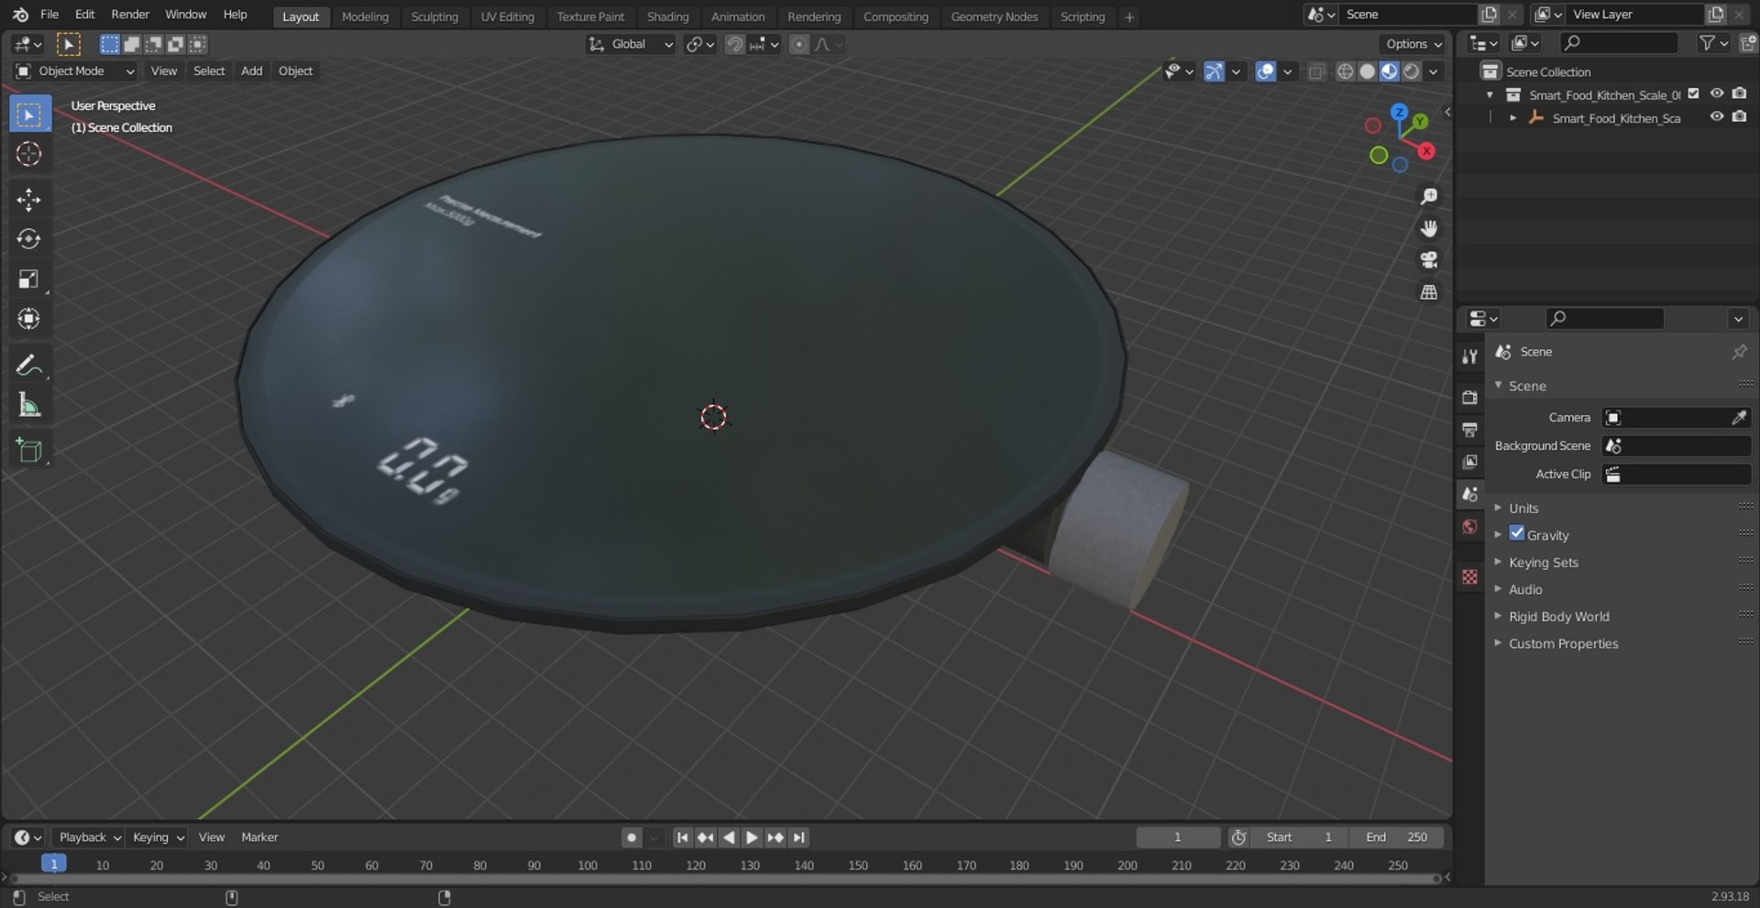Open the viewport Add menu
This screenshot has height=908, width=1760.
[251, 71]
